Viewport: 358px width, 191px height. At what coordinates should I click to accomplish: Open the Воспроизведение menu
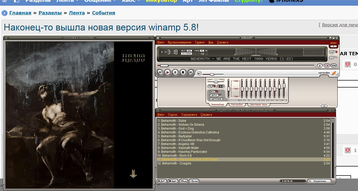180,42
